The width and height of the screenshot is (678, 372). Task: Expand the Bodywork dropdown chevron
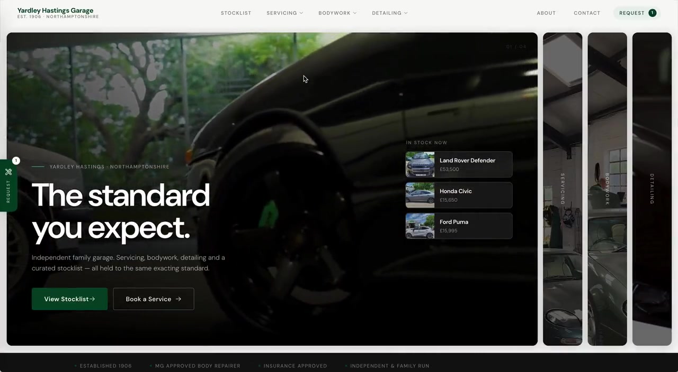(x=355, y=13)
